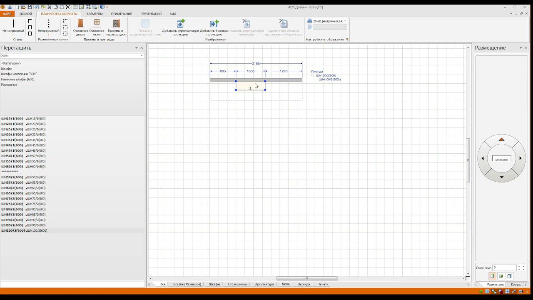Click the up arrow on the placement wheel
Image resolution: width=533 pixels, height=300 pixels.
click(501, 140)
